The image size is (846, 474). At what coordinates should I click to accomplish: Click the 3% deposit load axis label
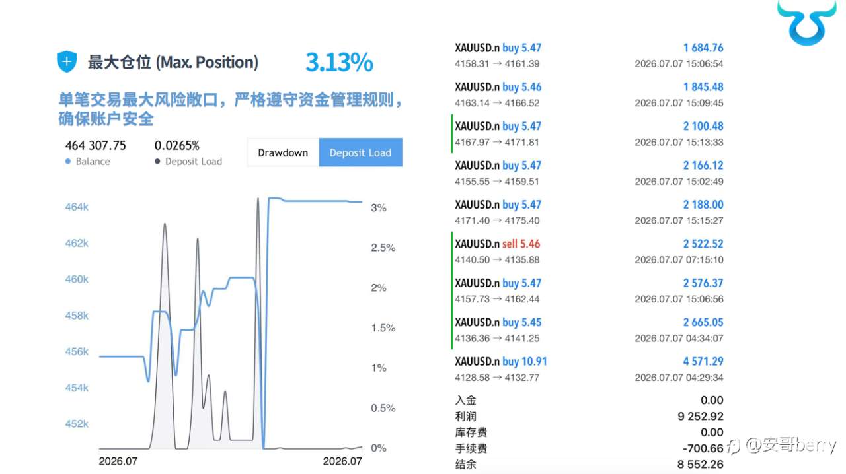point(379,207)
